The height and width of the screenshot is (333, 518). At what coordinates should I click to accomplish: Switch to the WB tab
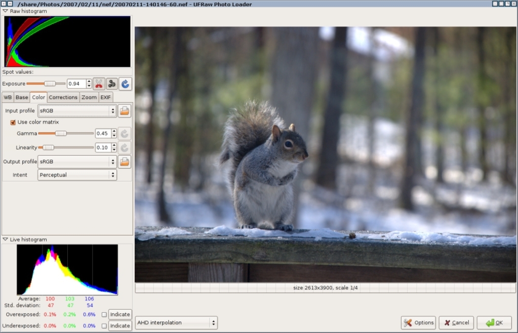point(8,97)
